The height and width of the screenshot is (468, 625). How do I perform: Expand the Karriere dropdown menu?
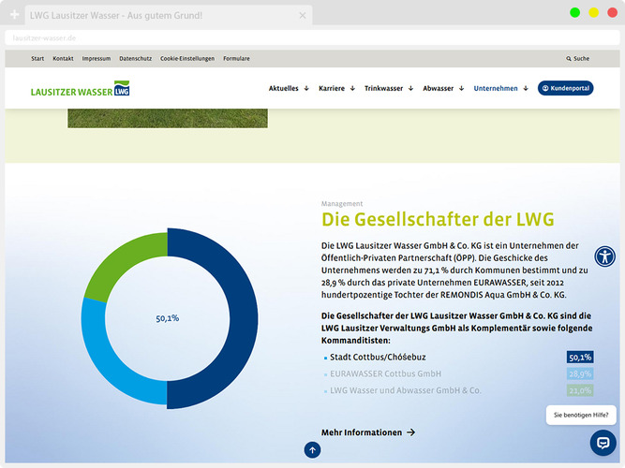point(336,89)
